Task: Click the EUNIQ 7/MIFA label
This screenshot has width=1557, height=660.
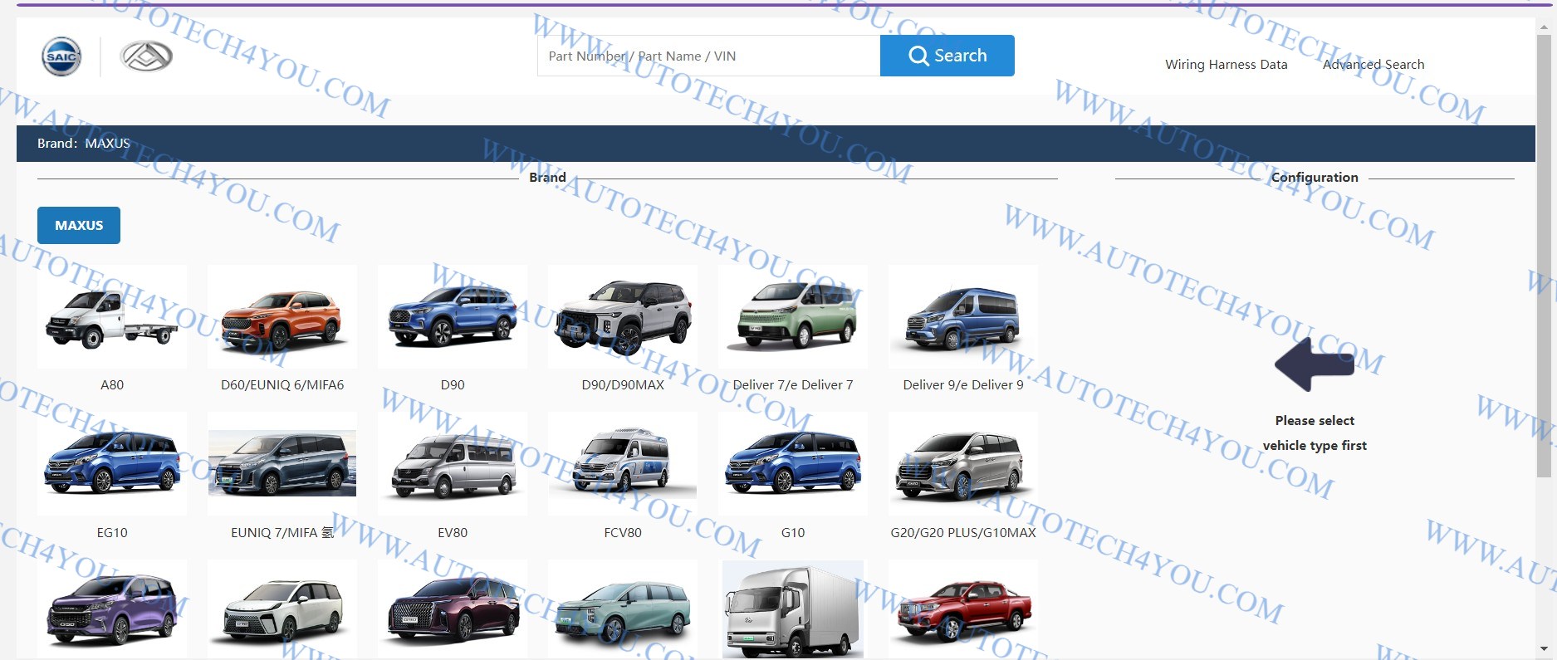Action: [x=282, y=532]
